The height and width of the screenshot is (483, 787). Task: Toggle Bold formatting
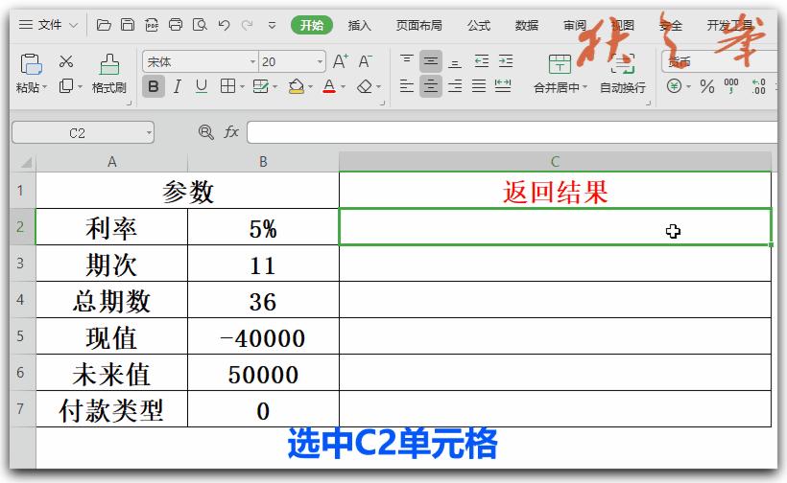tap(154, 86)
